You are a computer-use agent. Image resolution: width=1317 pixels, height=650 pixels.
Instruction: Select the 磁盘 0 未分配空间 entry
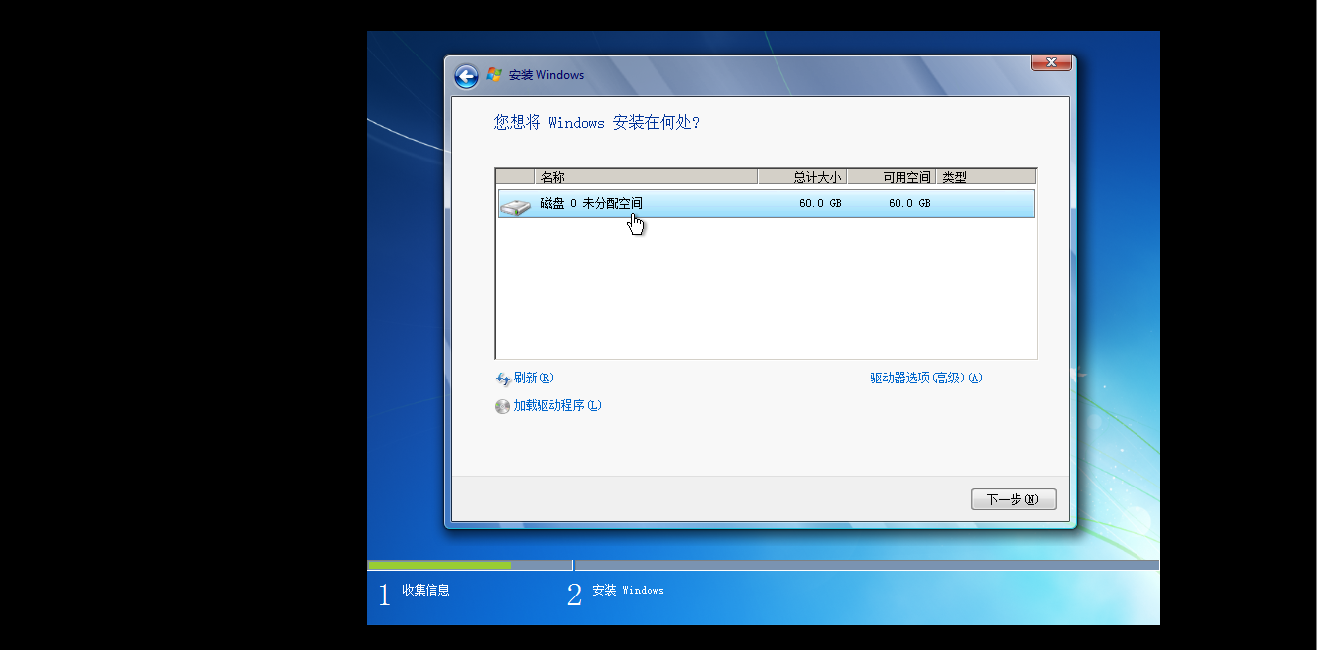tap(766, 204)
